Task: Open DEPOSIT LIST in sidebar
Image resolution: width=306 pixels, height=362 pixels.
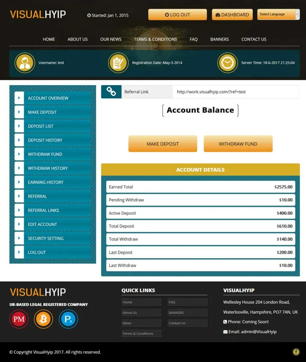Action: [53, 126]
